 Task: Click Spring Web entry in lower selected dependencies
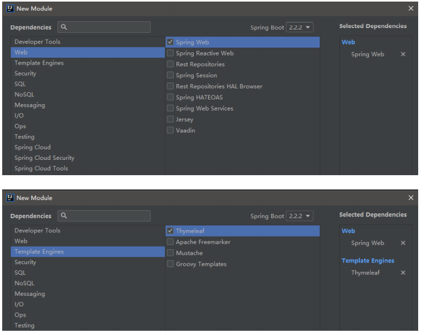[367, 243]
